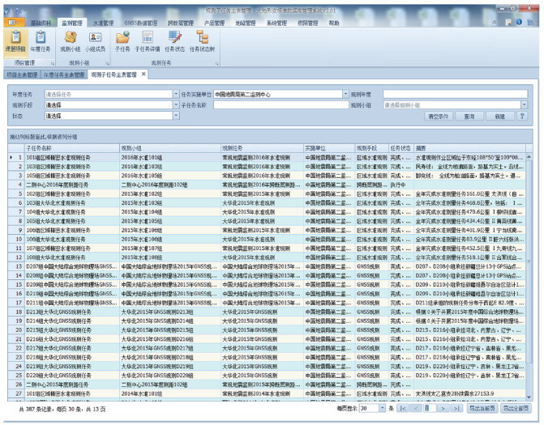Click the 导出全部页 button

[516, 409]
